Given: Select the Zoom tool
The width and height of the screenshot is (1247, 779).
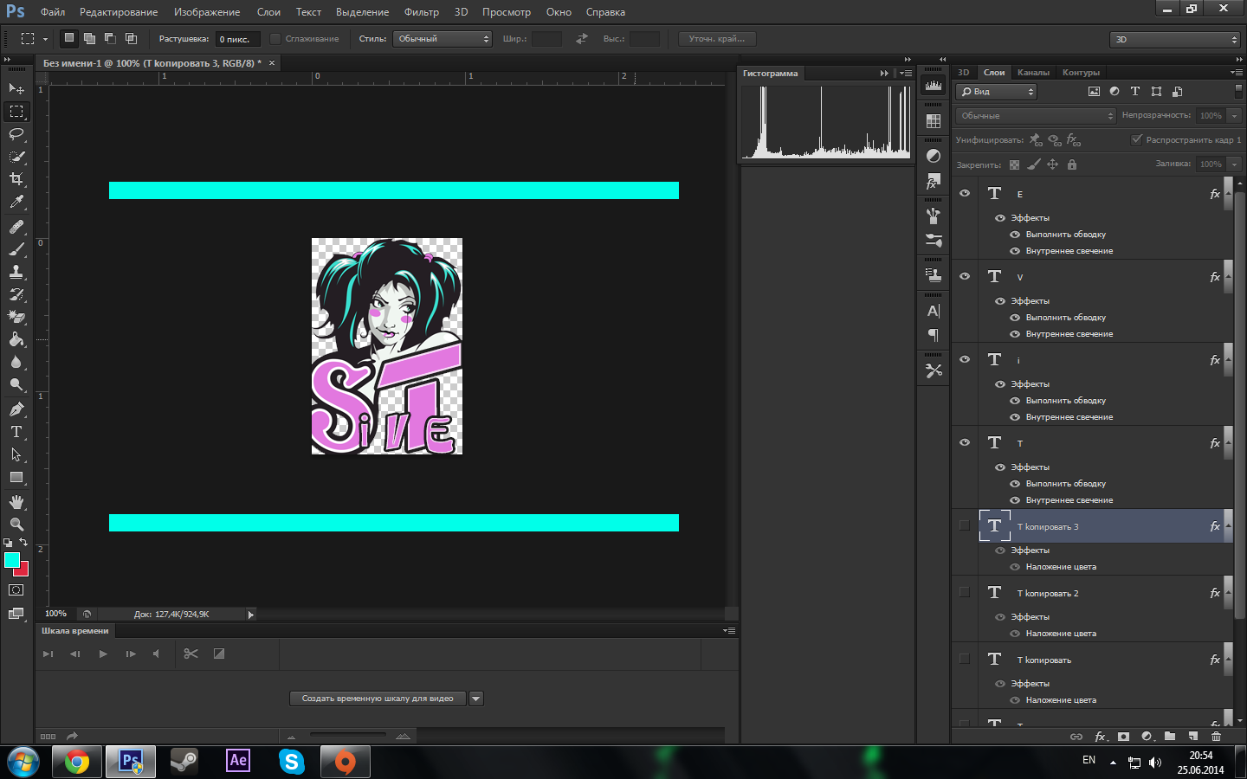Looking at the screenshot, I should 16,524.
